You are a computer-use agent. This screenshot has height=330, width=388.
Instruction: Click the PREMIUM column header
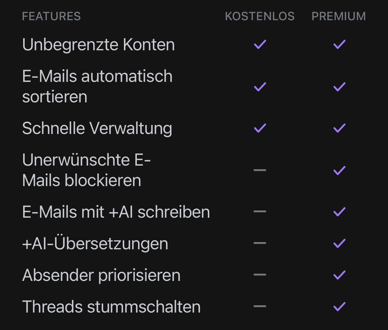click(339, 16)
